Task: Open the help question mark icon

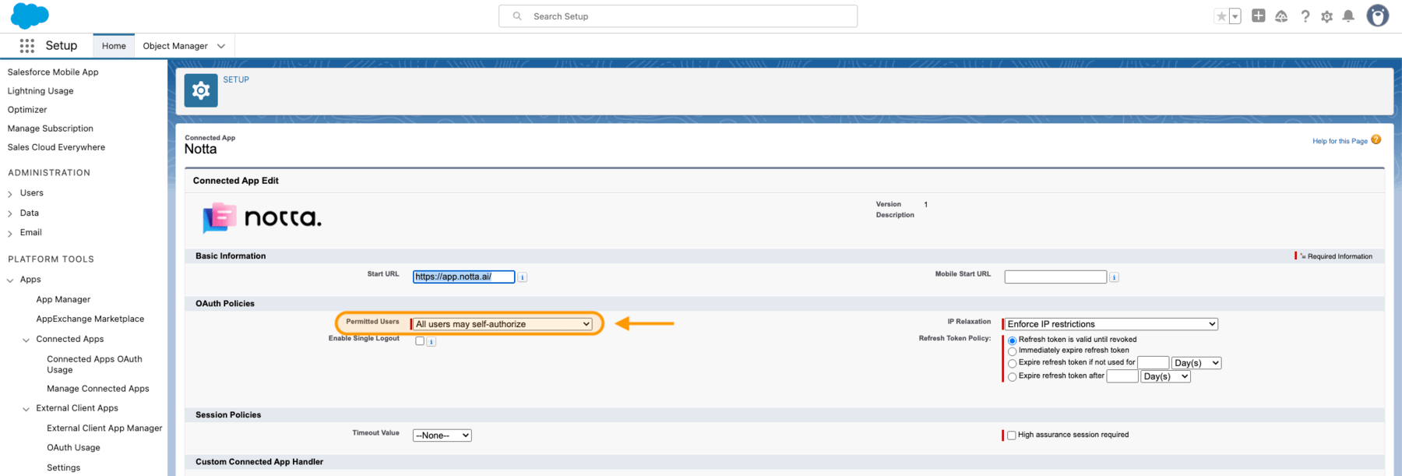Action: tap(1305, 16)
